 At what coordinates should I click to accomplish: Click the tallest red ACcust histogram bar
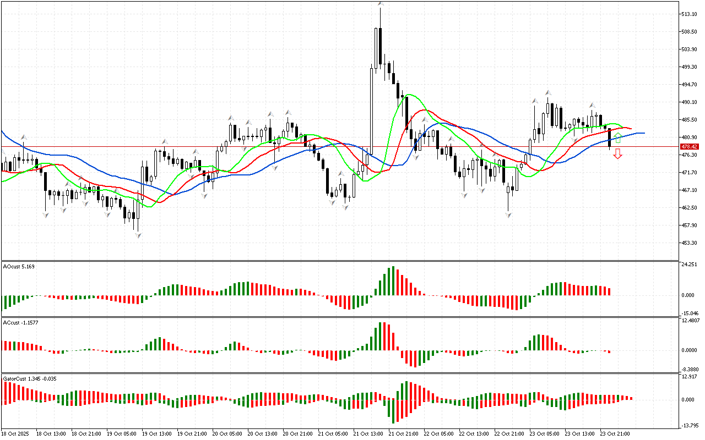tap(384, 335)
